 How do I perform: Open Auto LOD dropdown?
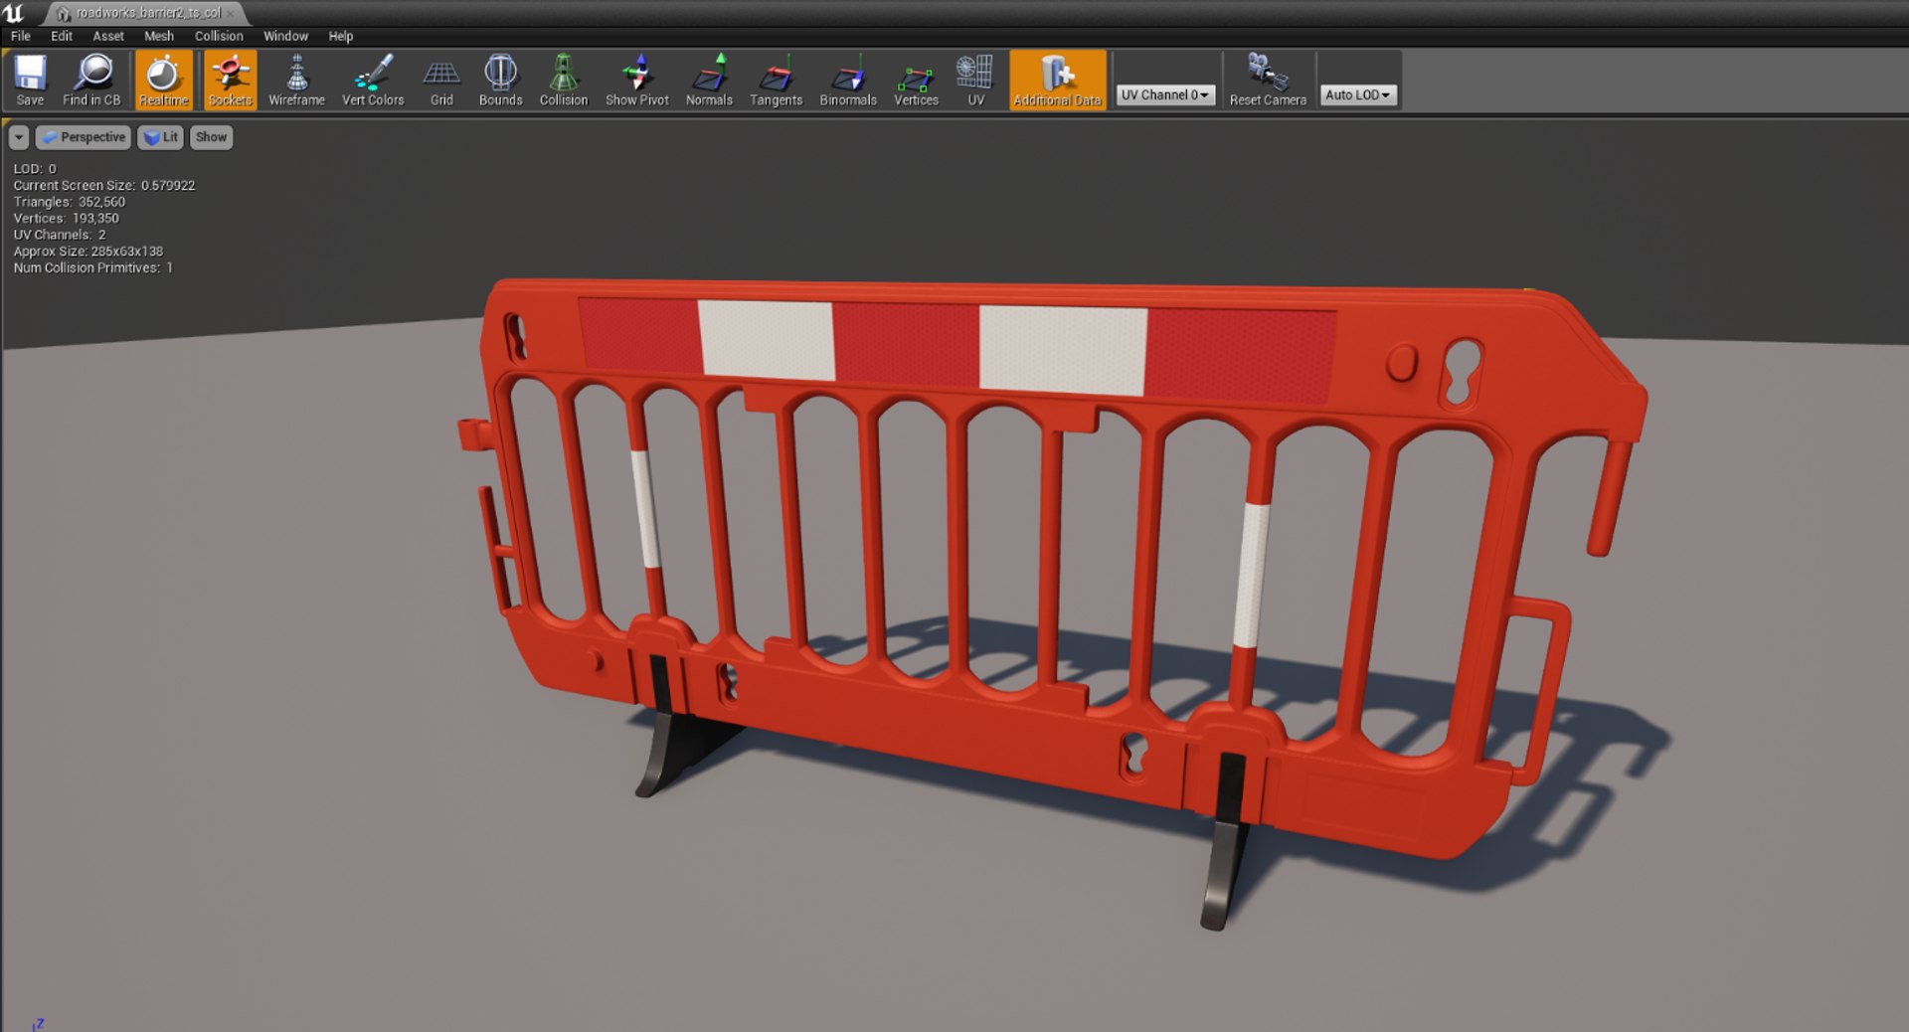pos(1358,94)
